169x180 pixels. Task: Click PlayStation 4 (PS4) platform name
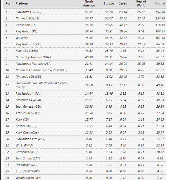(28, 94)
